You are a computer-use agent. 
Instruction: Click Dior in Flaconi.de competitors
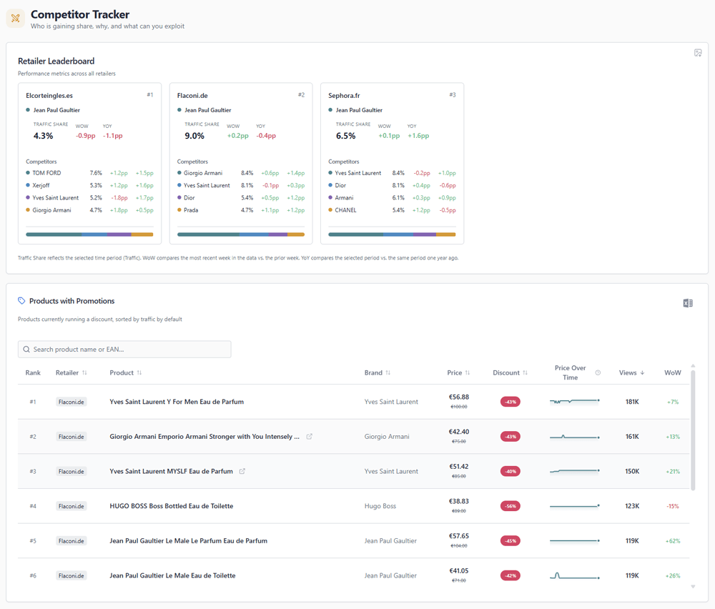[x=189, y=198]
